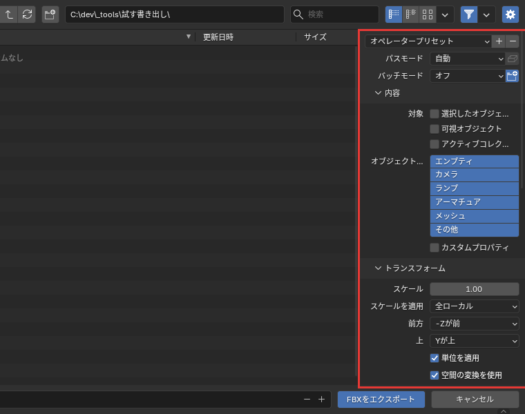The width and height of the screenshot is (525, 414).
Task: Refresh the file list
Action: point(27,14)
